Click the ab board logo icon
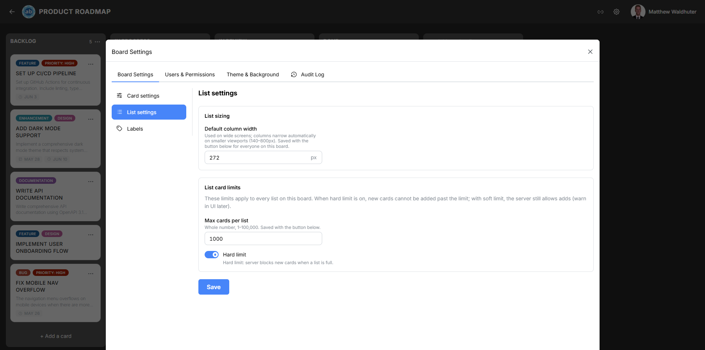 [x=29, y=12]
